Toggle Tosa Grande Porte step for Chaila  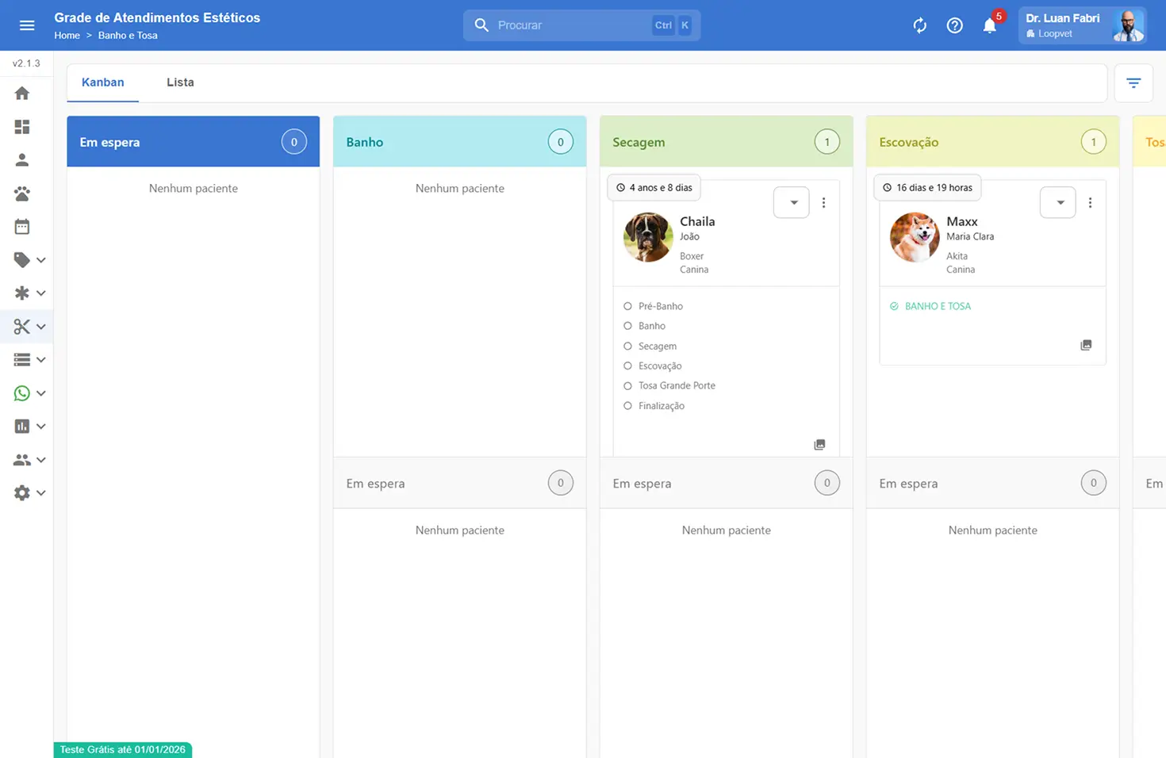coord(627,386)
